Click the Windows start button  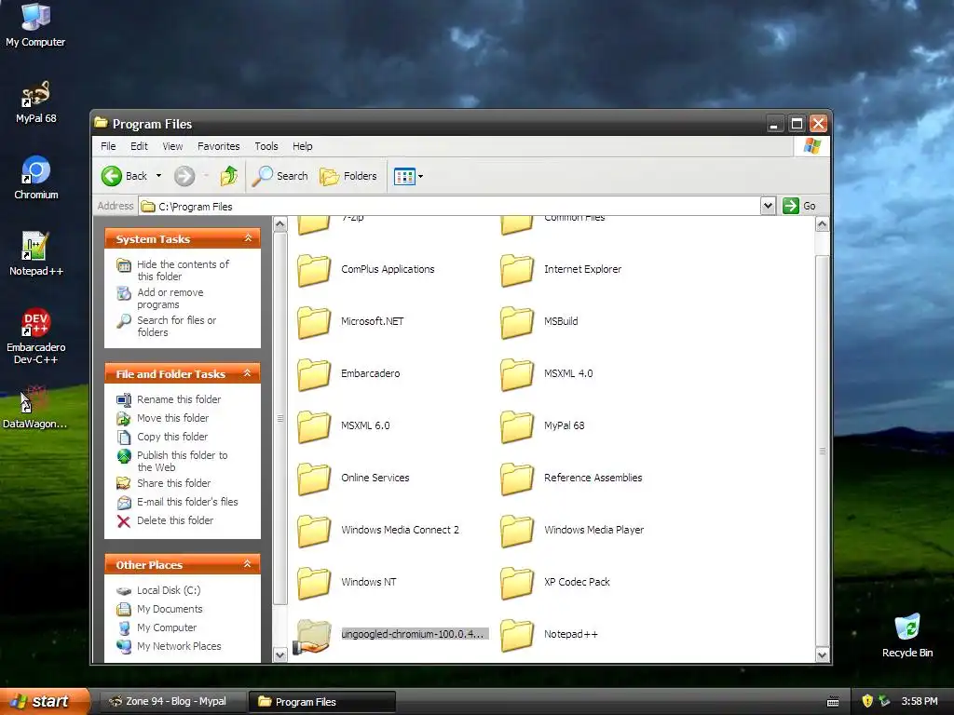pos(44,701)
